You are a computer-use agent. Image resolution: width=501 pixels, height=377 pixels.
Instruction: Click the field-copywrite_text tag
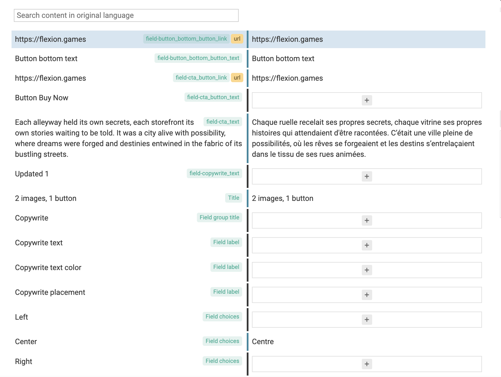(214, 174)
